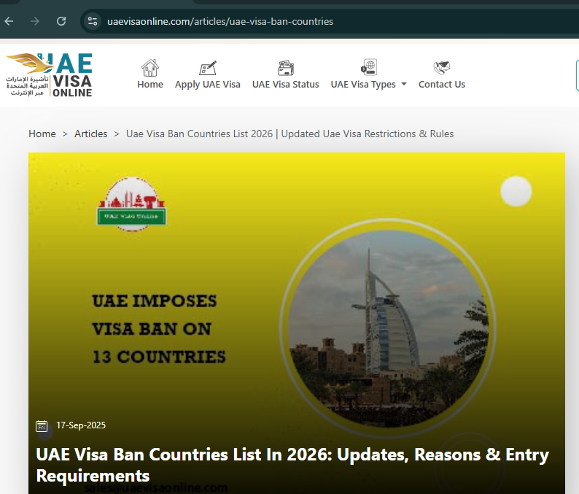Click the calendar icon beside 17-Sep-2025
This screenshot has height=494, width=579.
42,425
